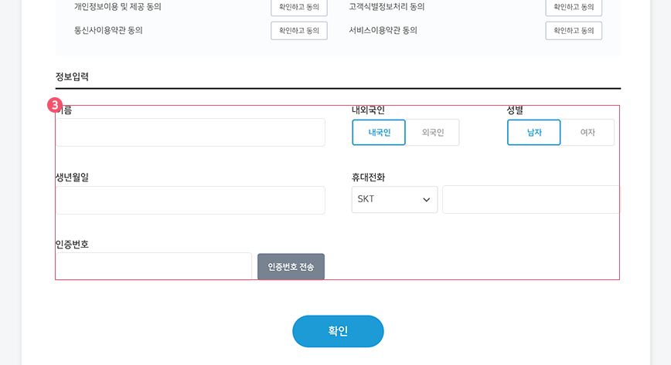Focus the 생년월일 input field
This screenshot has width=671, height=365.
190,200
